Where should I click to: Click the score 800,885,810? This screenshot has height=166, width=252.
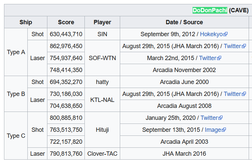coord(66,118)
